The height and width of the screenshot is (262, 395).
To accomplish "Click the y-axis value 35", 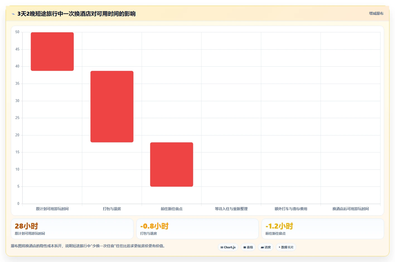I will coord(17,84).
